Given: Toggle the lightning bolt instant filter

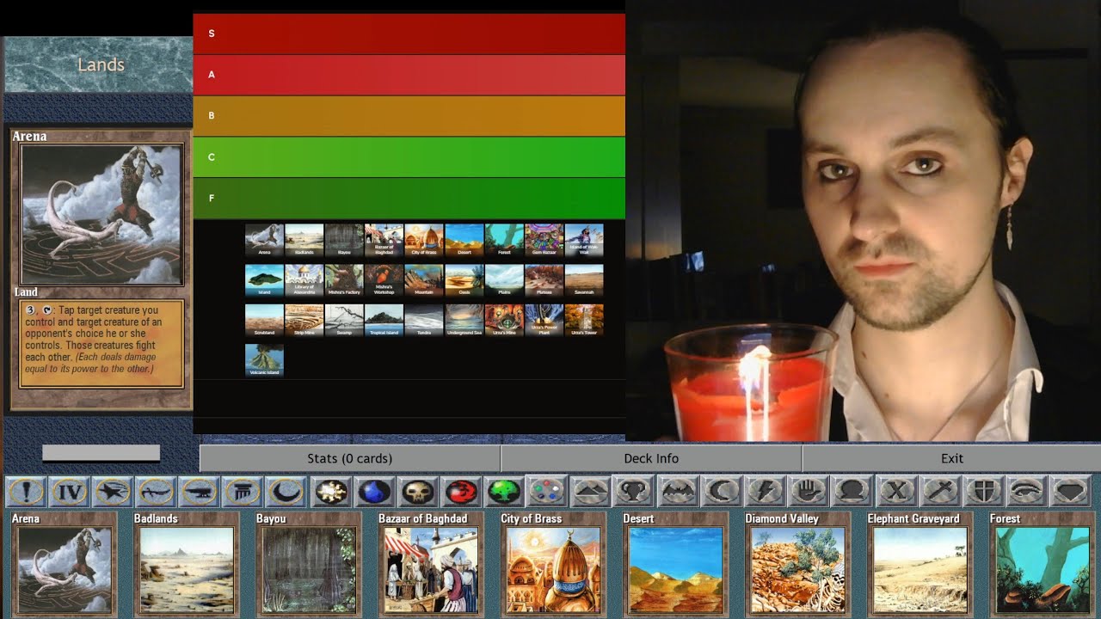Looking at the screenshot, I should pyautogui.click(x=766, y=492).
